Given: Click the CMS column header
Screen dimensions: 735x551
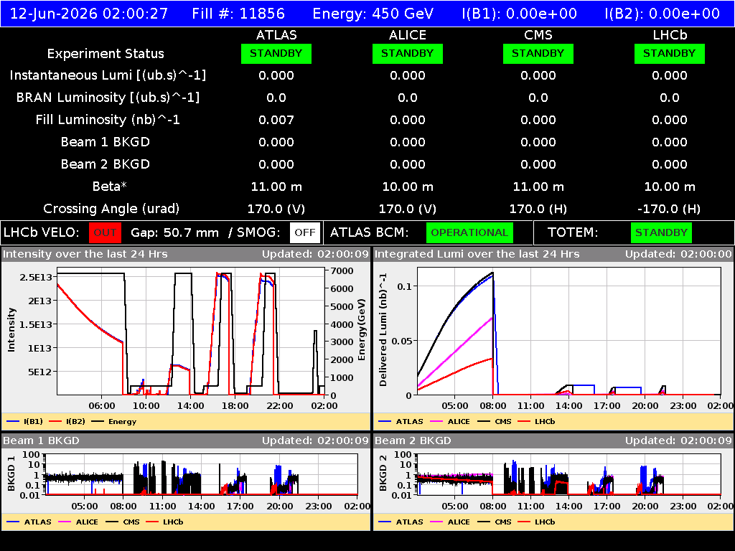Looking at the screenshot, I should point(538,35).
